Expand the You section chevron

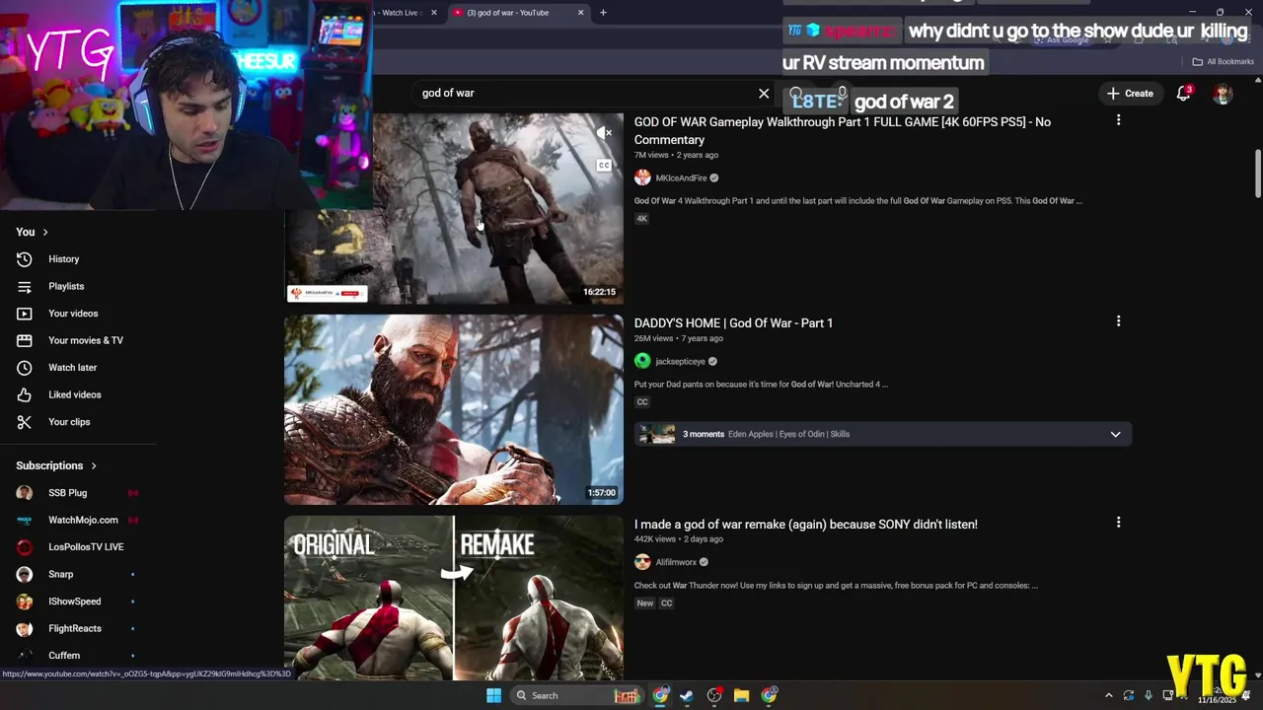coord(44,232)
